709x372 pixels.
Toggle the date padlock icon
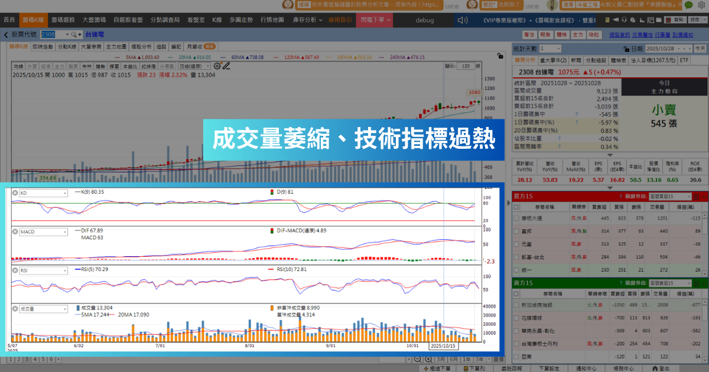click(627, 48)
